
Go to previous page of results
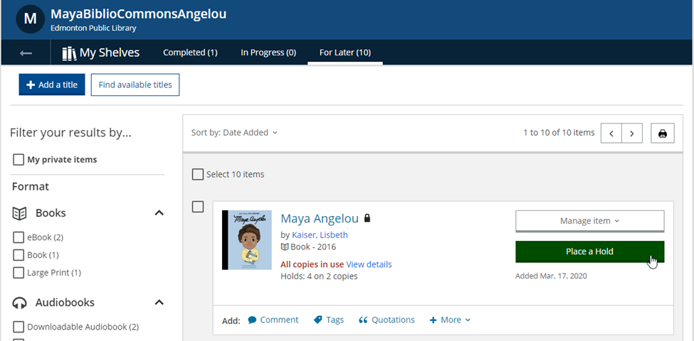point(611,134)
